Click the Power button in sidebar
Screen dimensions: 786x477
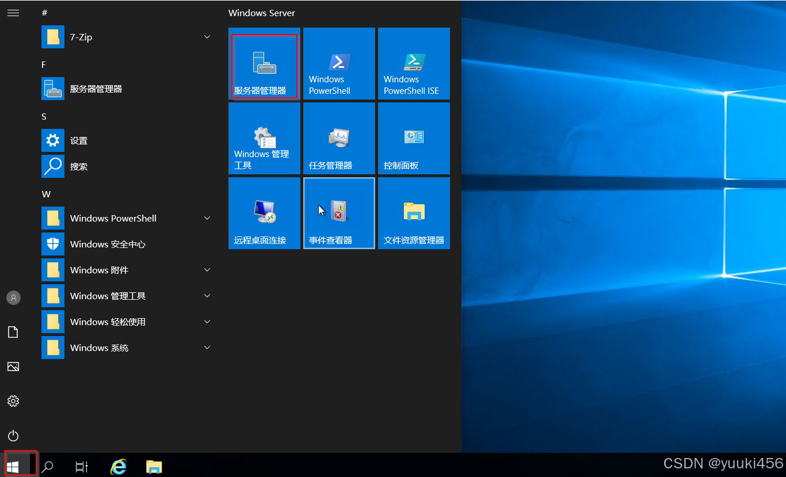coord(13,436)
